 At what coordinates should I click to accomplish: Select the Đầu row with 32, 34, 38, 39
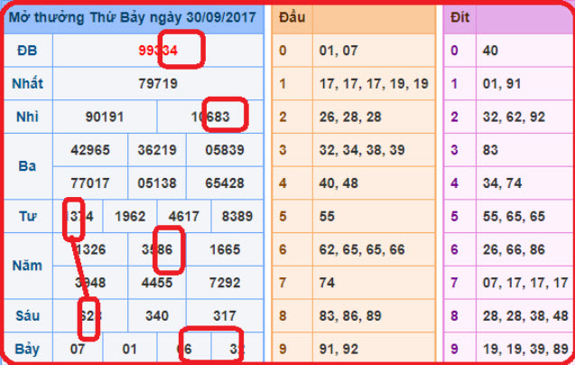click(x=361, y=149)
